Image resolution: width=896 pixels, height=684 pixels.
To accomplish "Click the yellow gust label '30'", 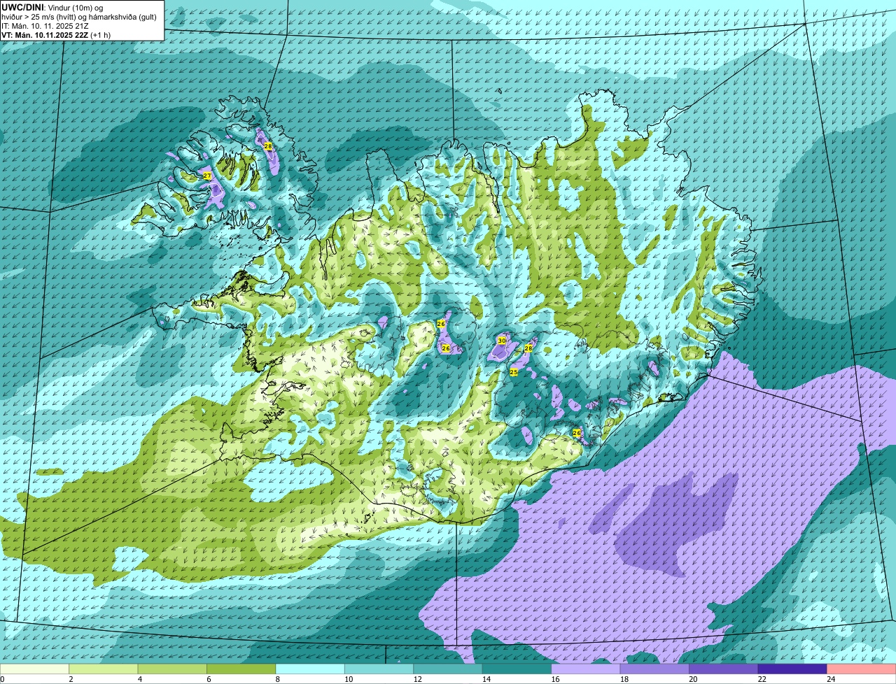I will pos(502,341).
